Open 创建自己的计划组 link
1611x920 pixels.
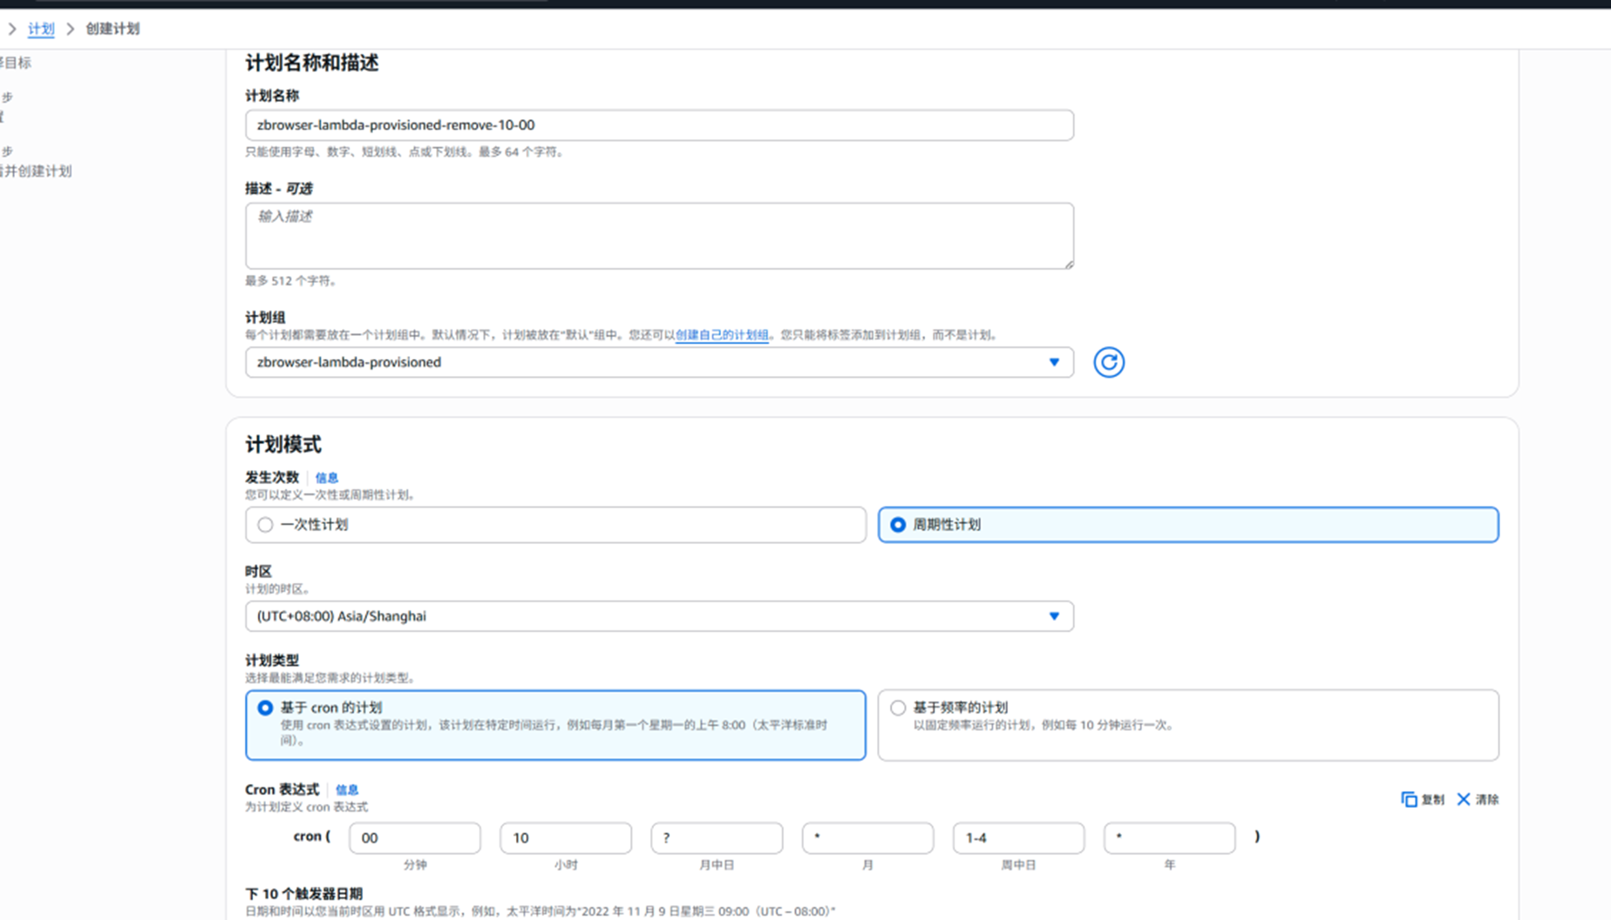[x=721, y=335]
